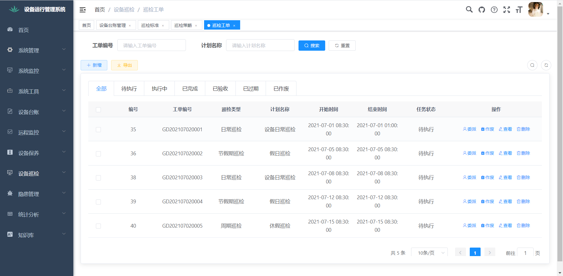Select checkbox for work order GD202107020001
Viewport: 563px width, 276px height.
[98, 130]
